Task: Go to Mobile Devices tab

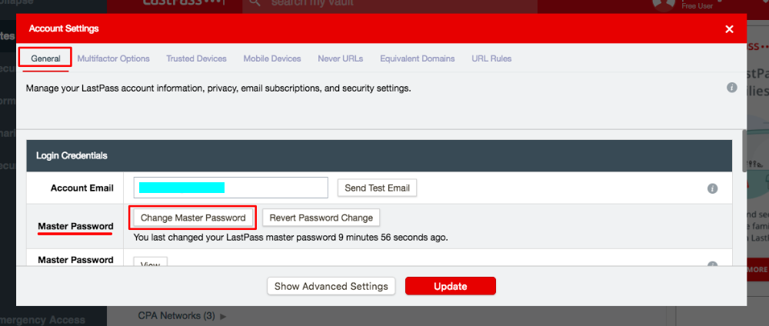Action: (272, 58)
